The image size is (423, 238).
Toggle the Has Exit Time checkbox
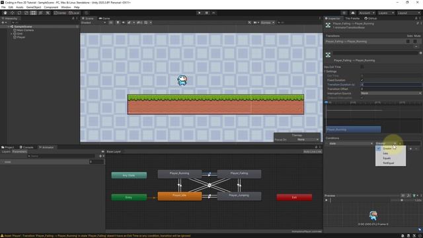pos(362,67)
